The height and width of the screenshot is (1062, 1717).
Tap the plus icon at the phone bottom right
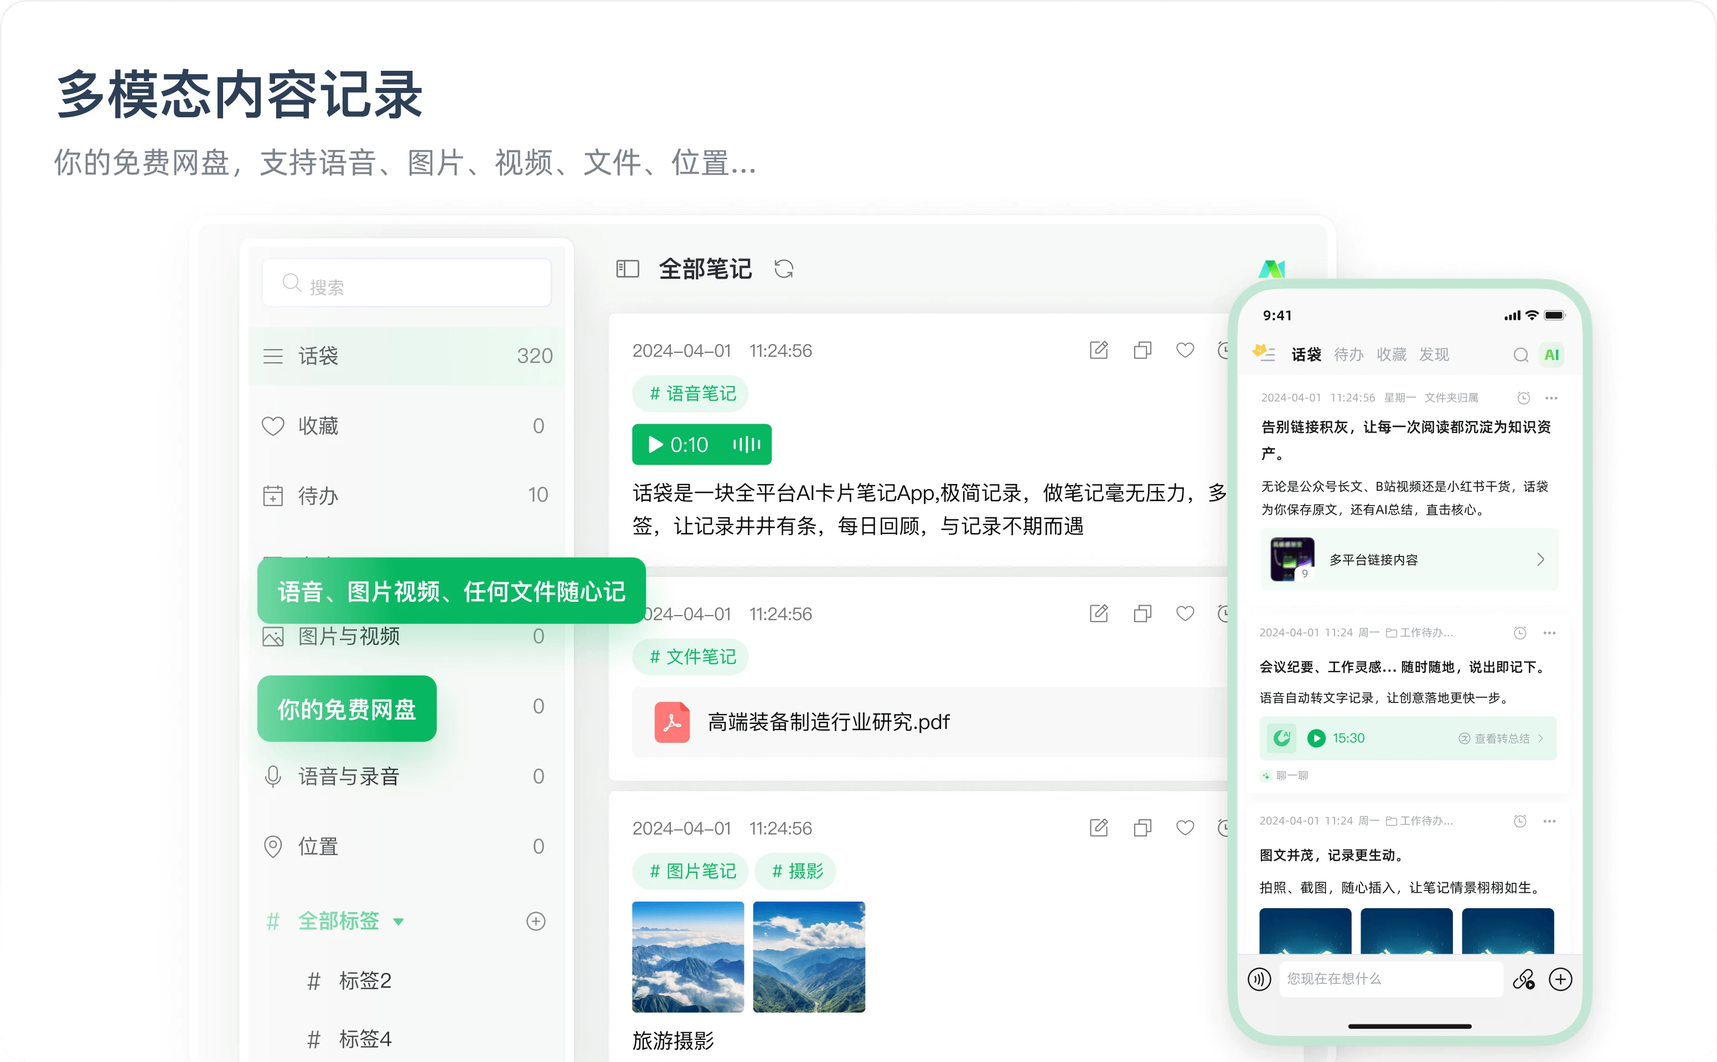[x=1561, y=979]
